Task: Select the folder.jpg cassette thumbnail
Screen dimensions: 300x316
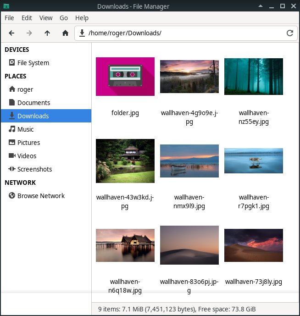Action: 125,77
